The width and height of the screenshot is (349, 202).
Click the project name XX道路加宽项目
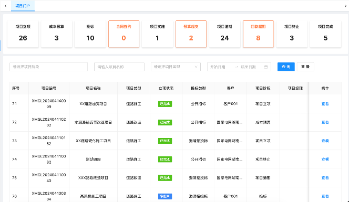click(x=93, y=104)
